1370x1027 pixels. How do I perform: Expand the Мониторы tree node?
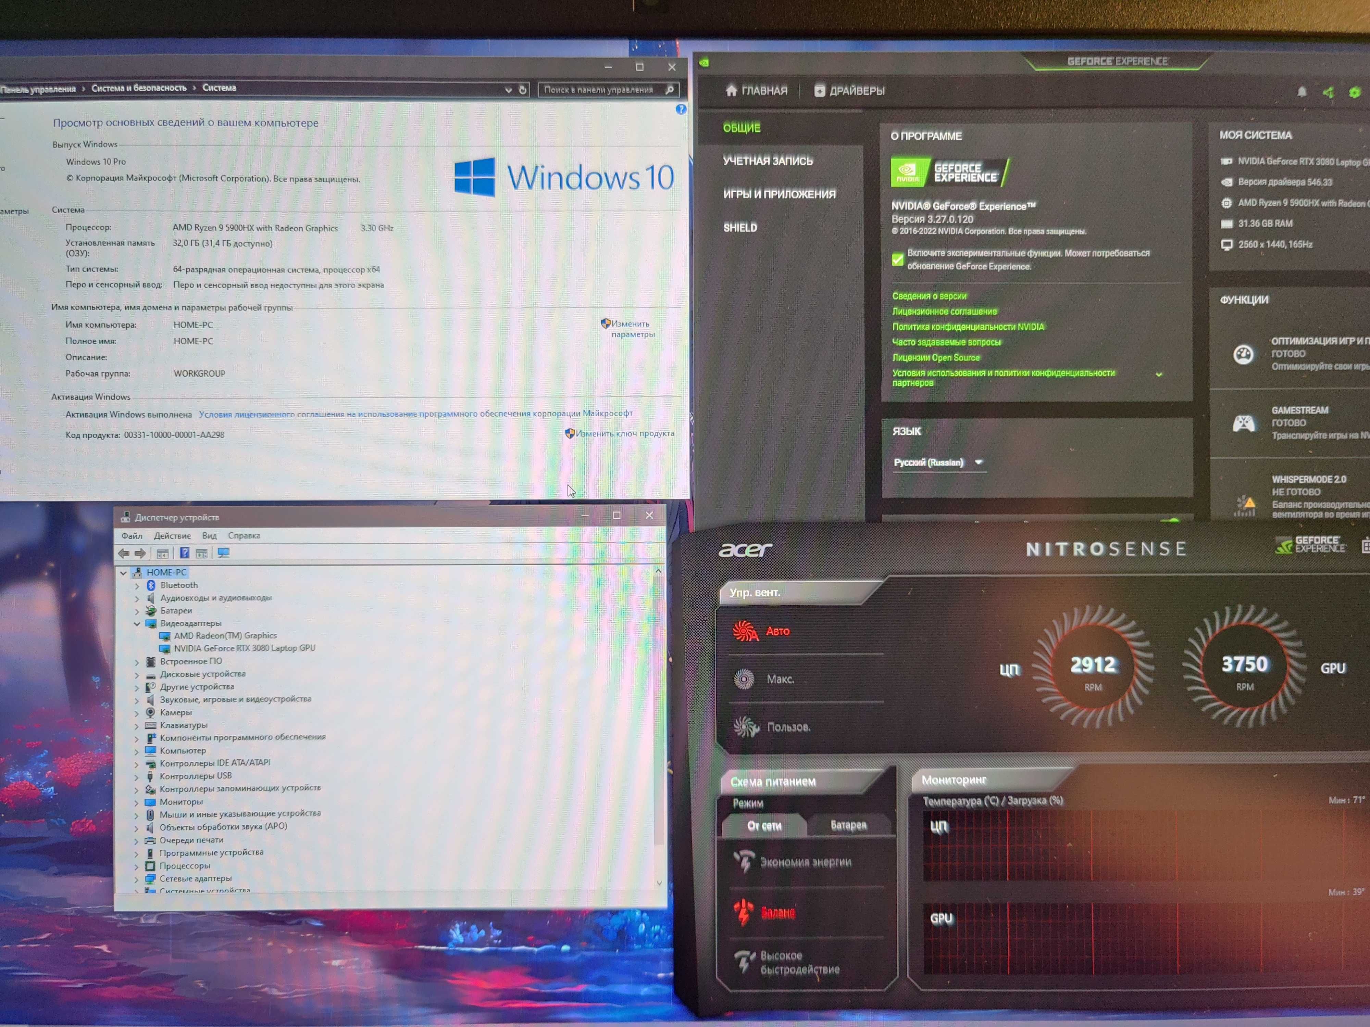tap(137, 802)
